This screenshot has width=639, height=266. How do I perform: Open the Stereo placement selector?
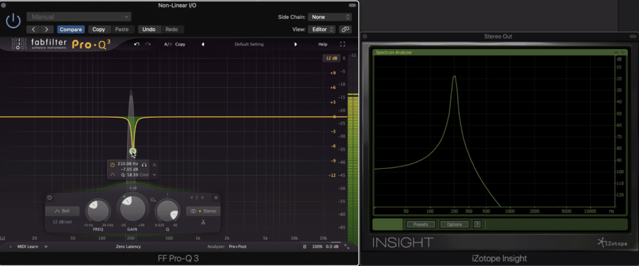tap(203, 211)
